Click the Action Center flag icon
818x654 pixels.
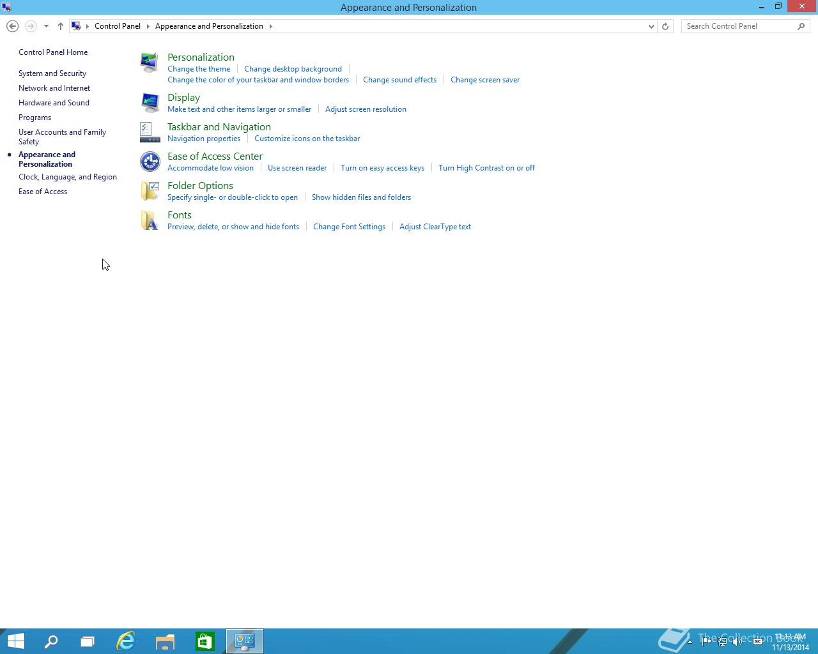(706, 642)
